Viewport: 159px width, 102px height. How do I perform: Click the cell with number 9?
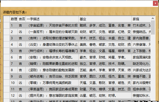pos(14,76)
